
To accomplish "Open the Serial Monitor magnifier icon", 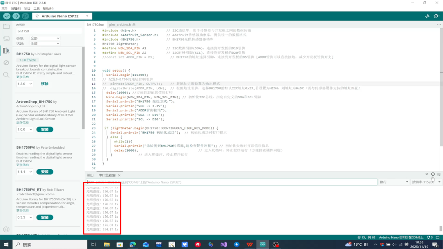I will coord(436,16).
